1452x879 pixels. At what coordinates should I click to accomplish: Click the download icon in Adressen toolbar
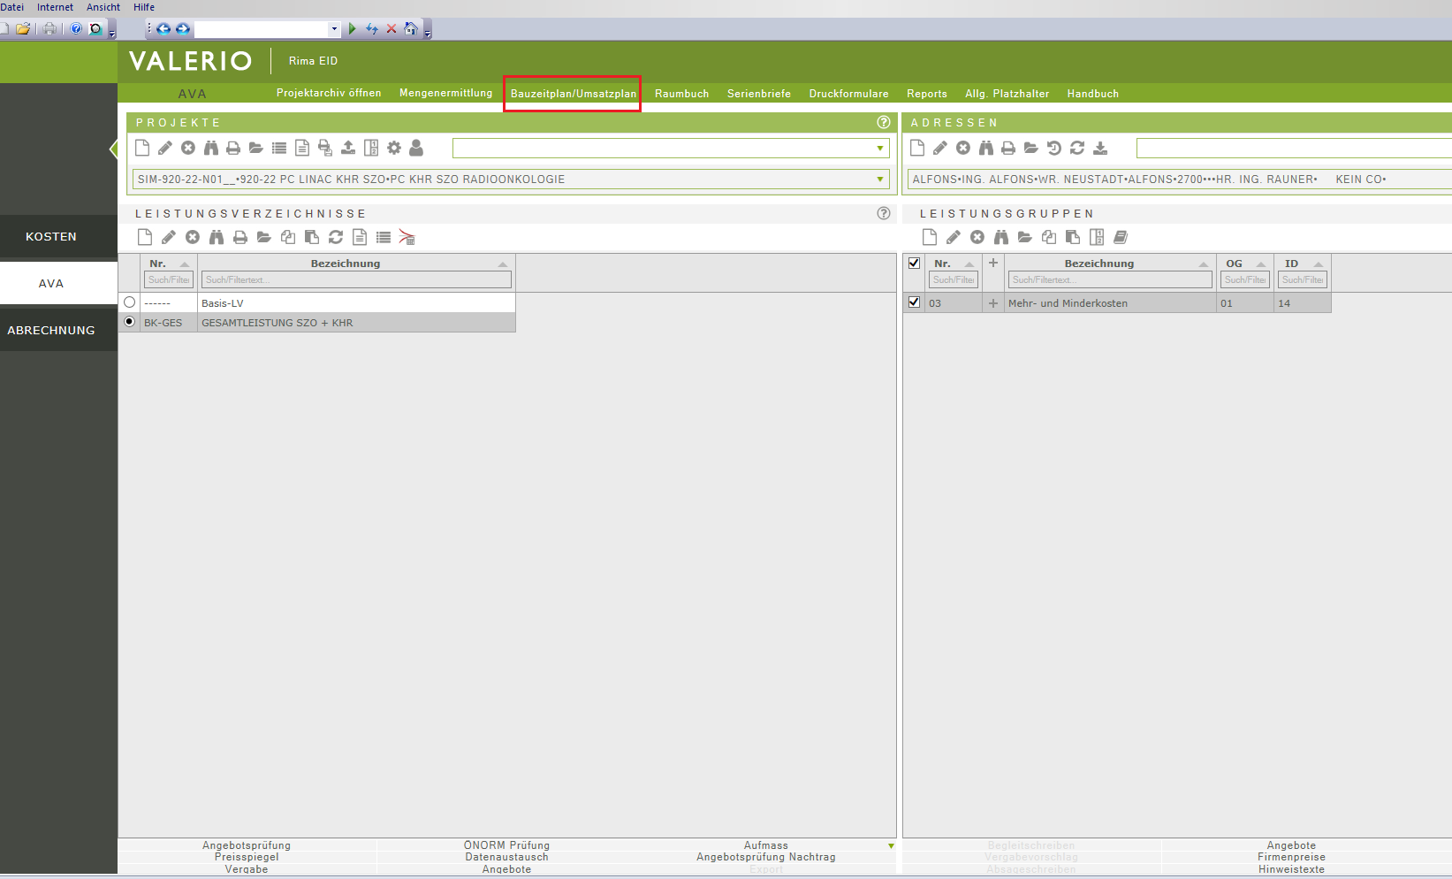click(x=1100, y=148)
